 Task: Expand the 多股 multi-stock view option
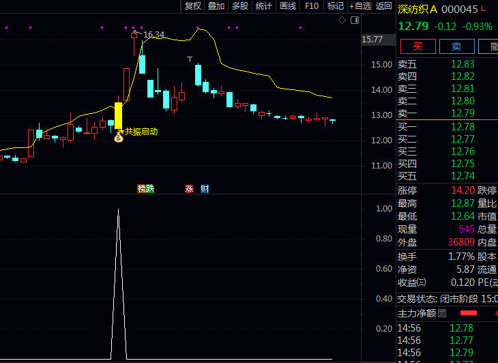coord(240,6)
